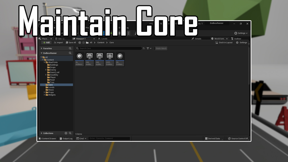Open path options arrow after Content breadcrumb
288x162 pixels.
click(x=107, y=43)
